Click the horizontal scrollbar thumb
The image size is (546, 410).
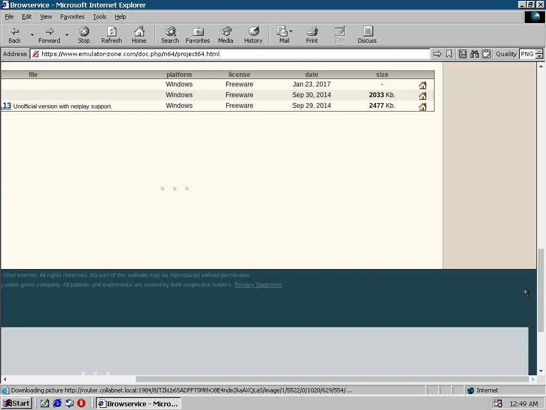pyautogui.click(x=332, y=379)
